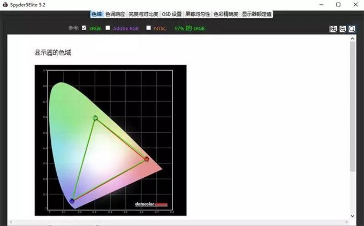Click the vertical scrollbar down arrow
Image resolution: width=364 pixels, height=226 pixels.
click(x=352, y=216)
